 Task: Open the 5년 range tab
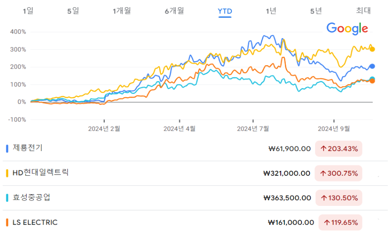316,11
